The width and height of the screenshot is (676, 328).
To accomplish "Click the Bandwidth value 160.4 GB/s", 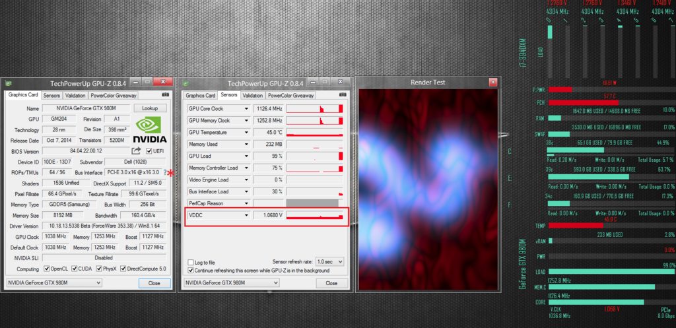I will [143, 216].
